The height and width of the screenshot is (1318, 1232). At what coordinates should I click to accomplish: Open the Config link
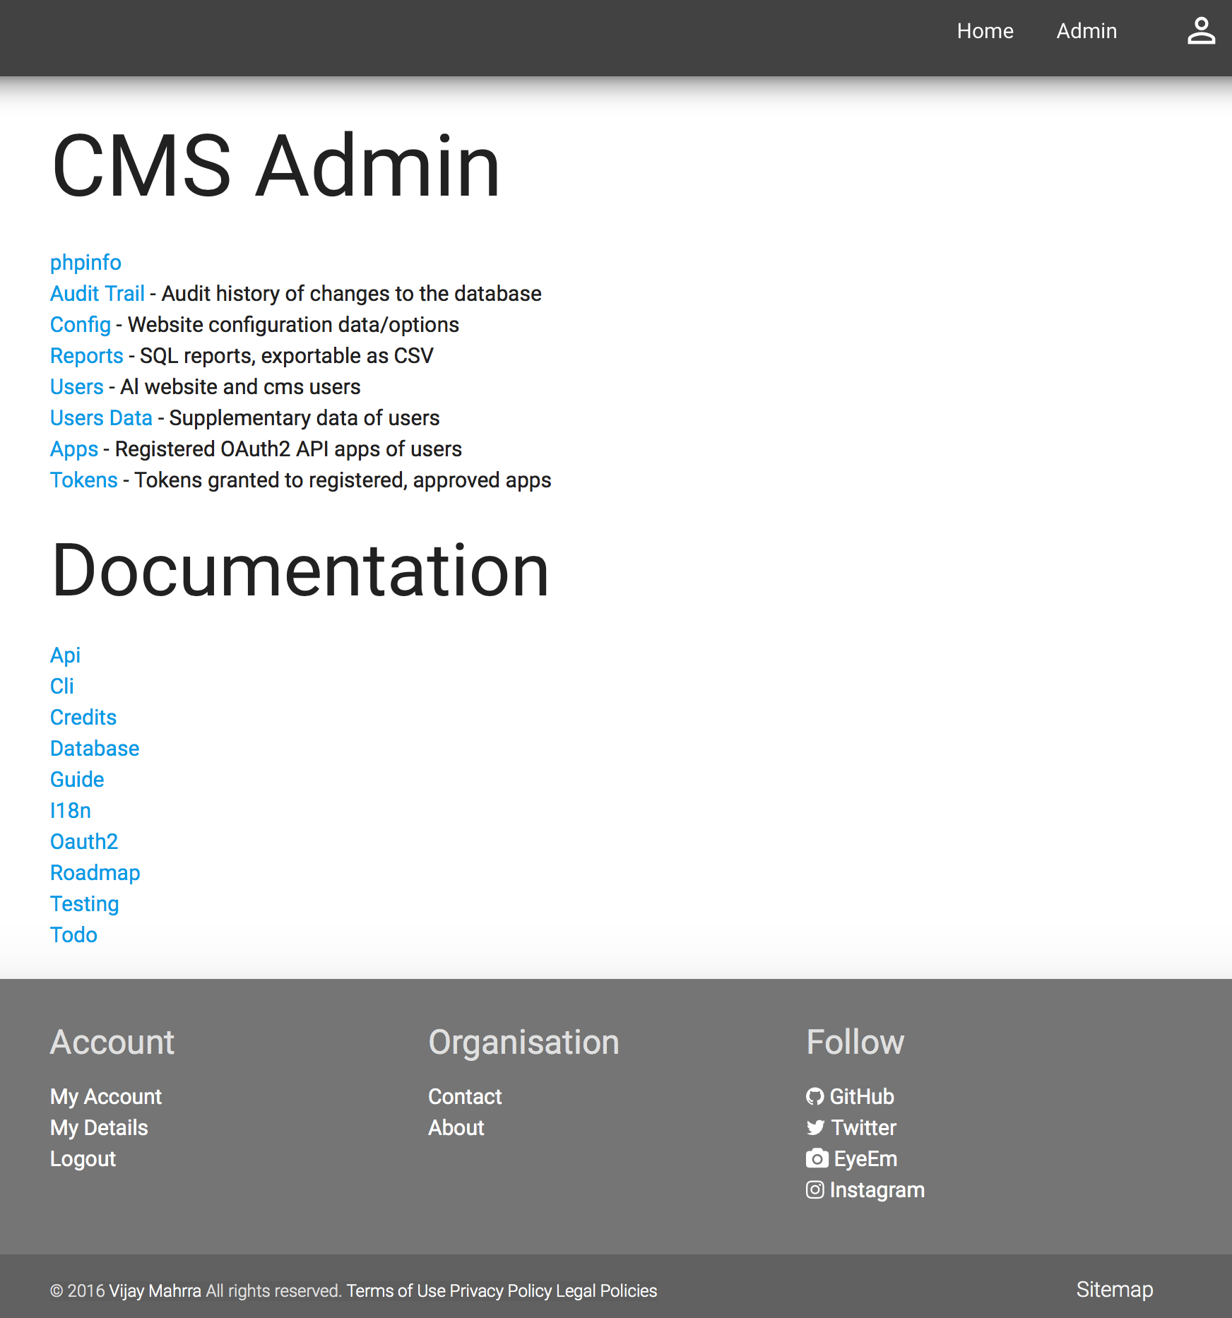(81, 324)
